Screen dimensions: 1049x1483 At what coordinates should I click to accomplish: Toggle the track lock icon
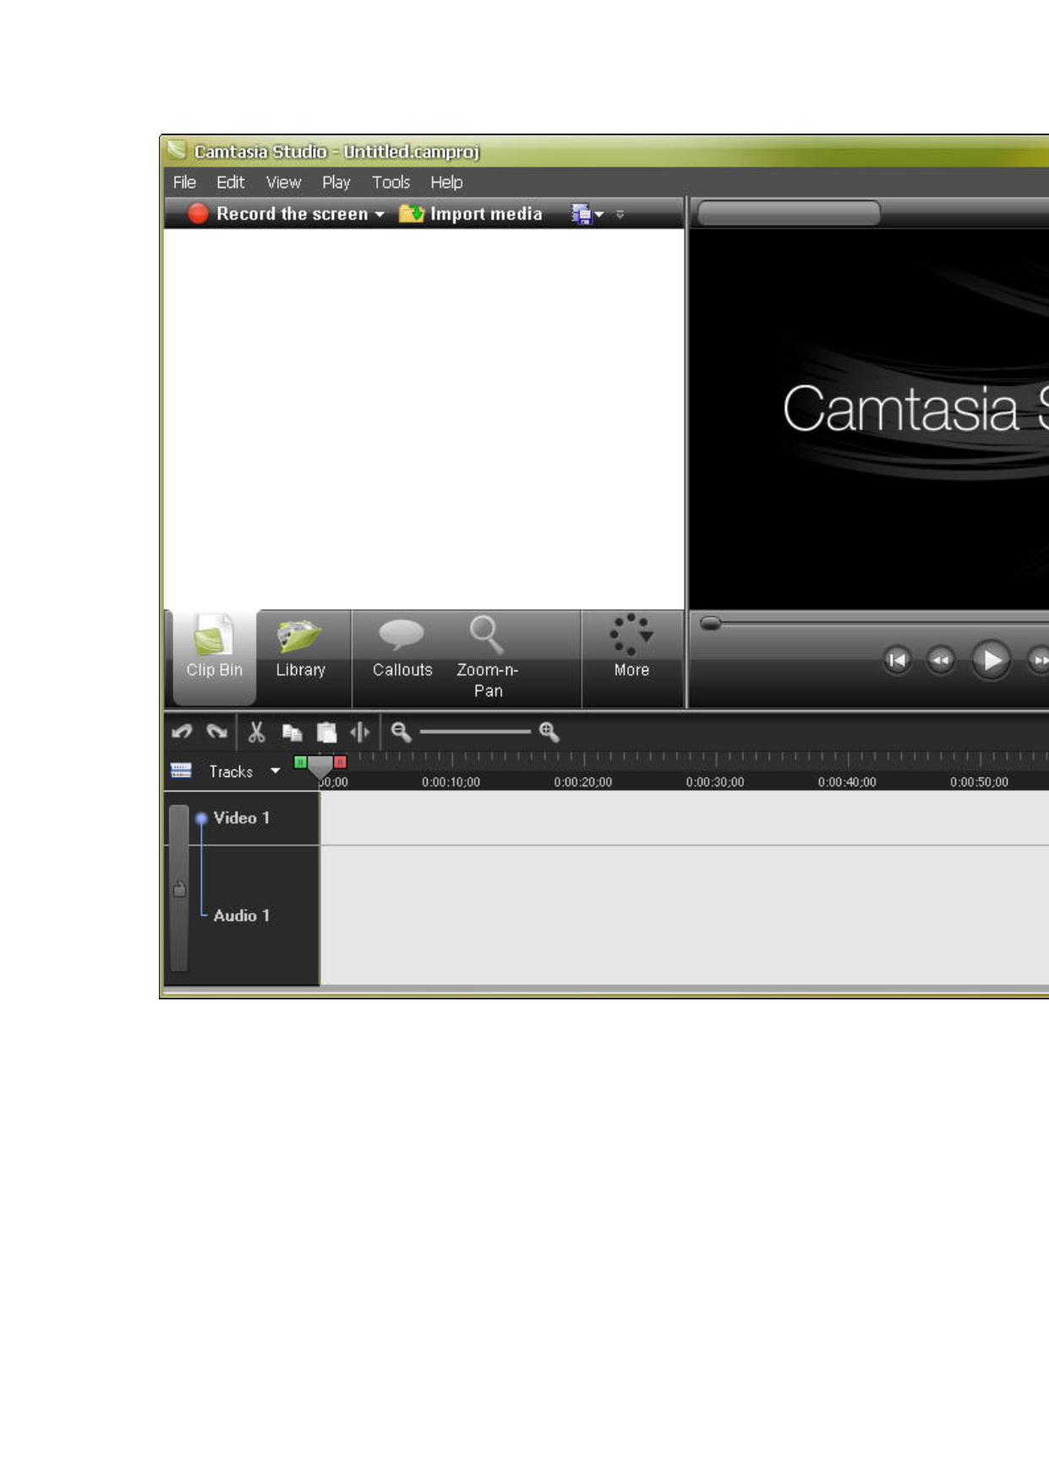pyautogui.click(x=179, y=889)
